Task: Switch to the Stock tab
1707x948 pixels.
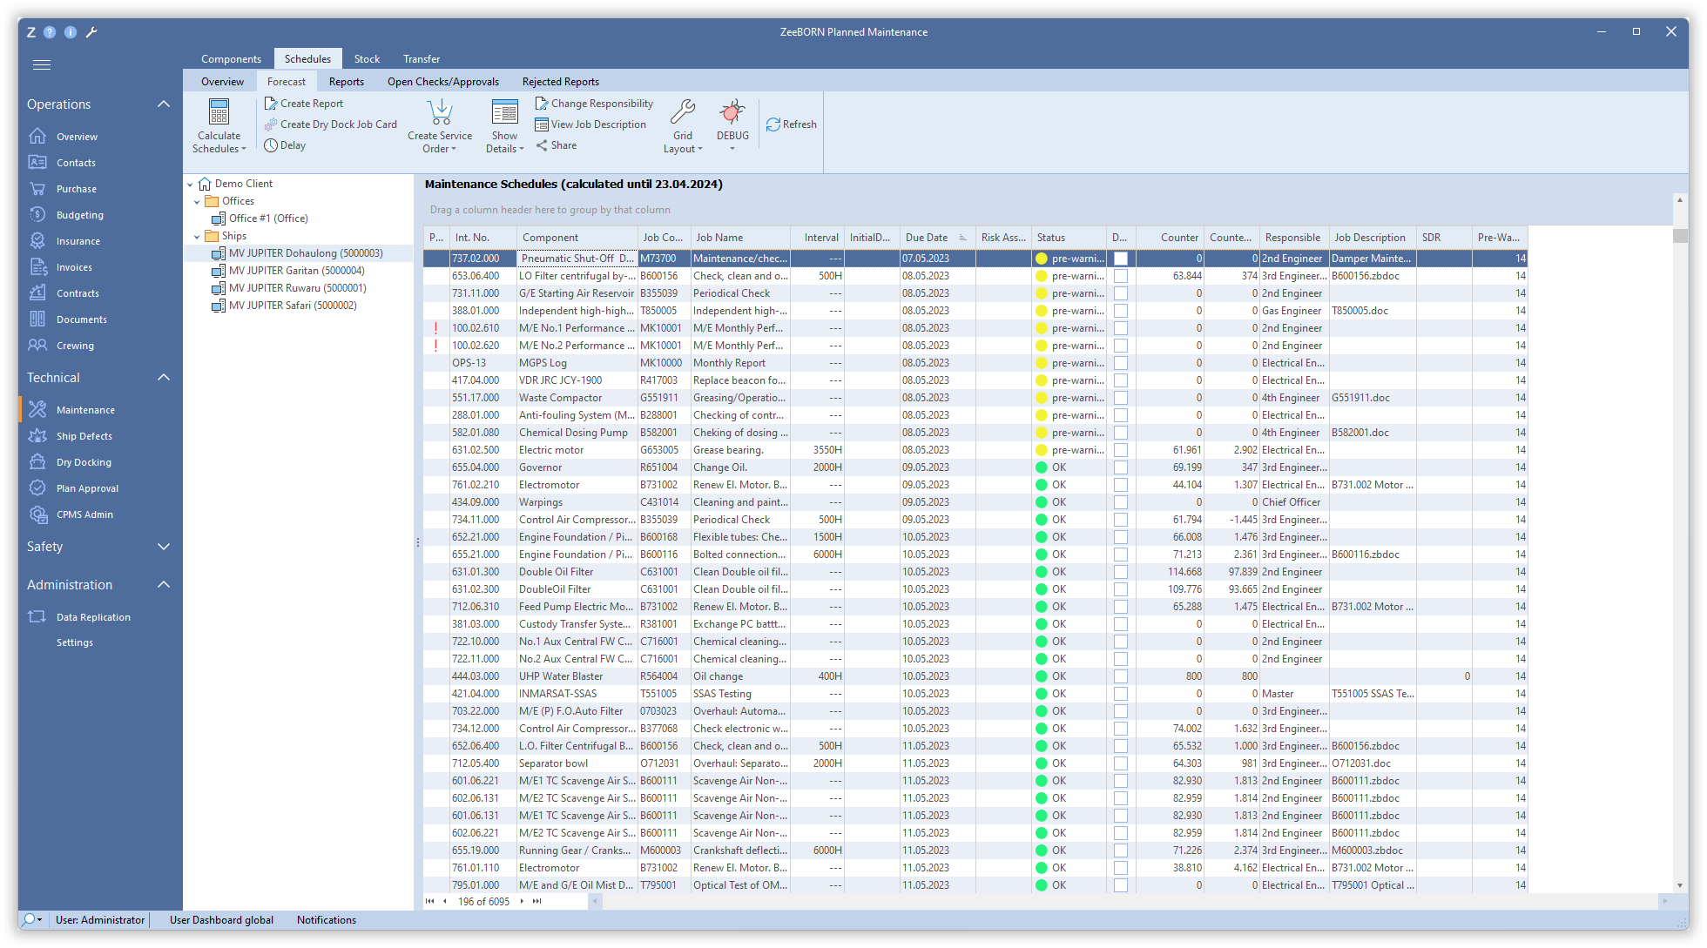Action: 367,59
